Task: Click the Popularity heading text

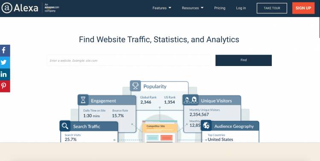Action: [x=155, y=86]
